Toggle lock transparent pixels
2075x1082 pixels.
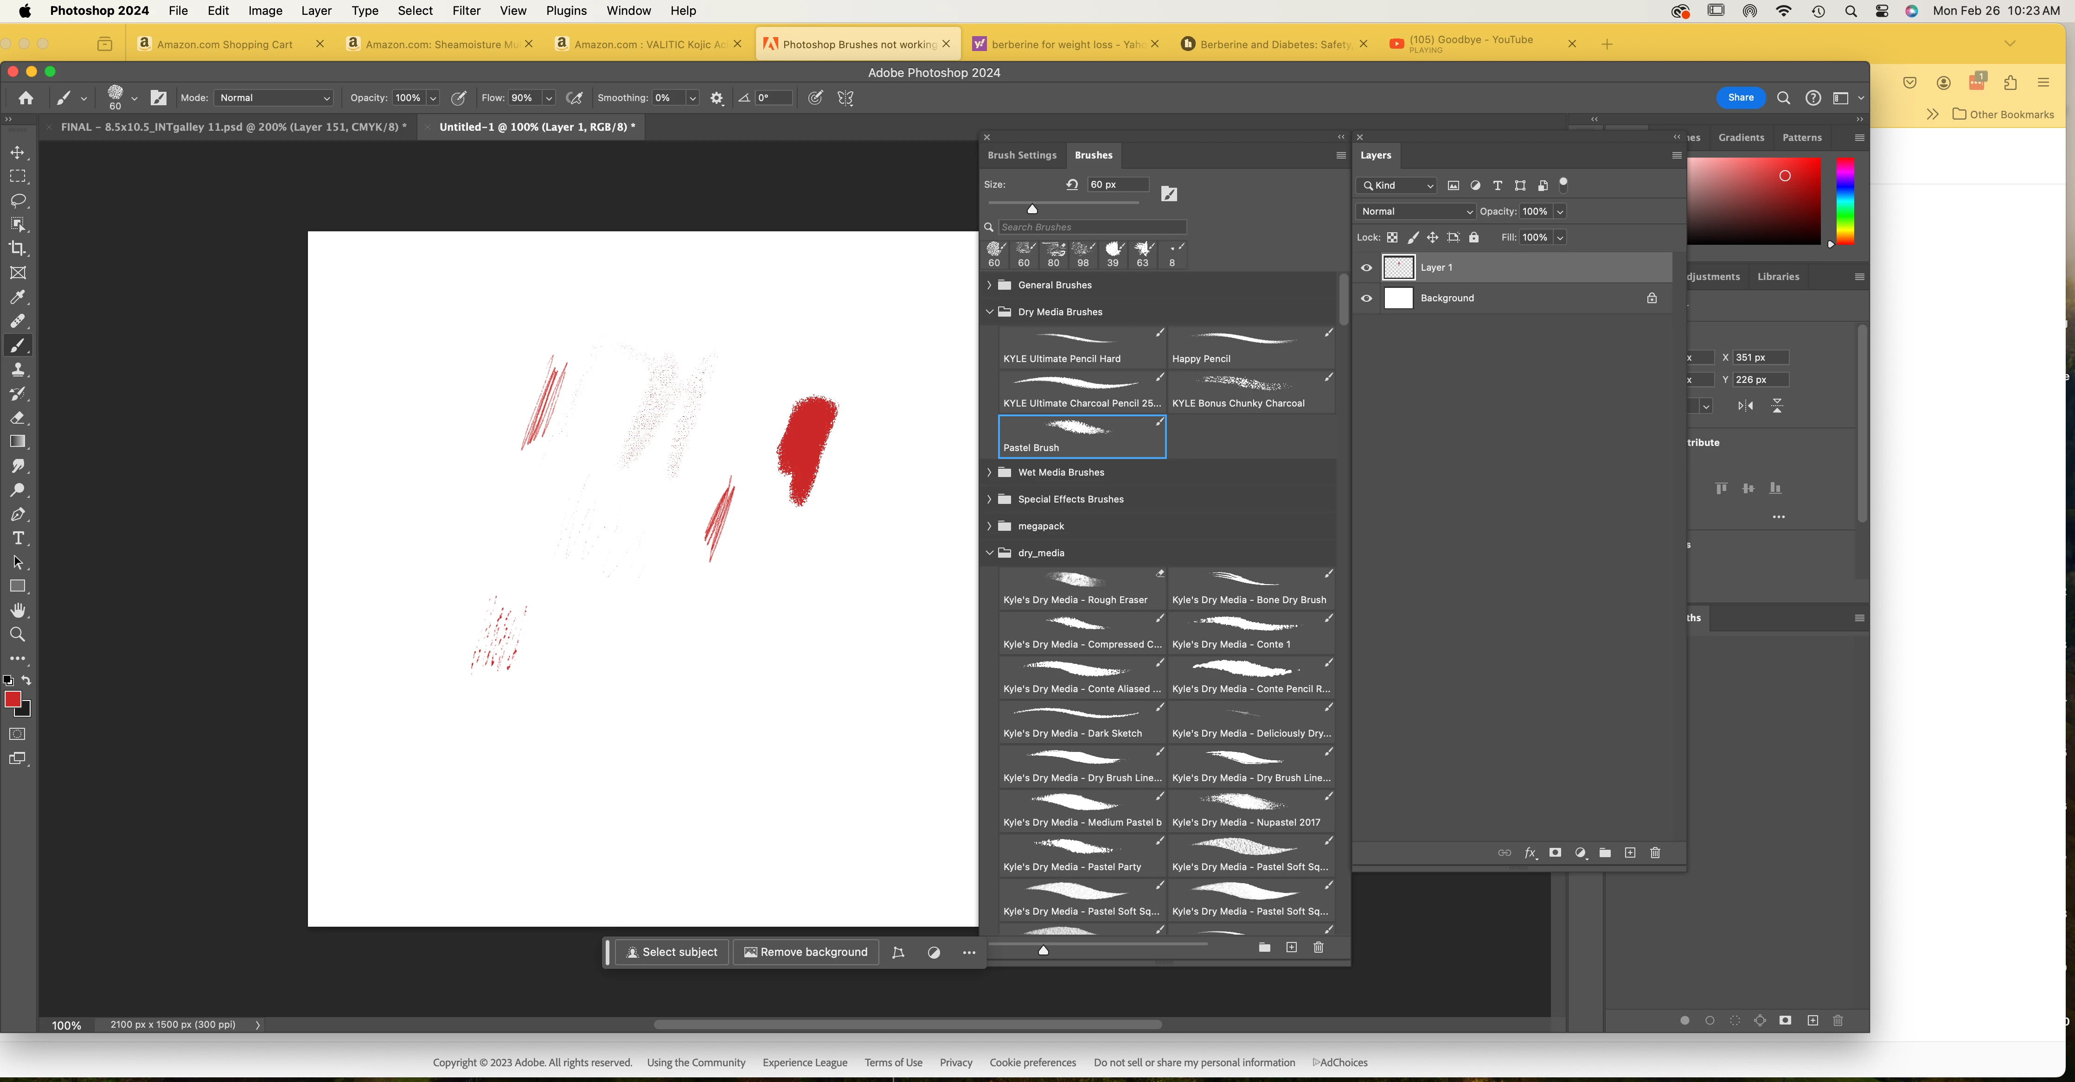coord(1392,237)
